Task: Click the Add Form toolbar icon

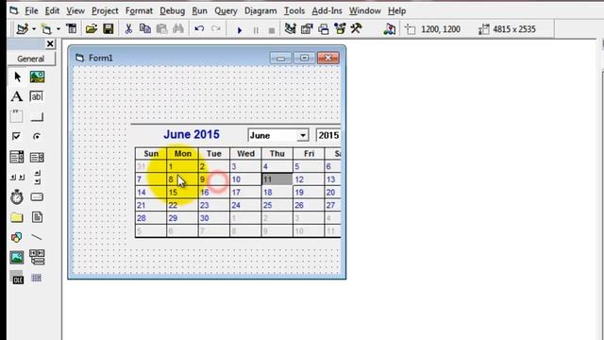Action: pos(46,29)
